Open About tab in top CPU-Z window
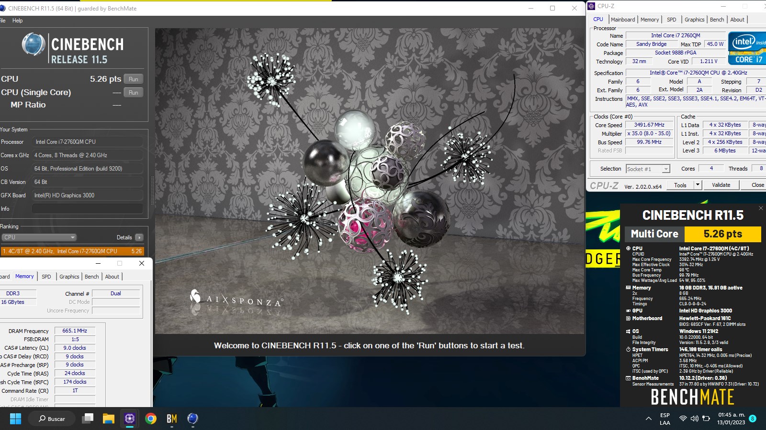The width and height of the screenshot is (766, 430). point(737,20)
